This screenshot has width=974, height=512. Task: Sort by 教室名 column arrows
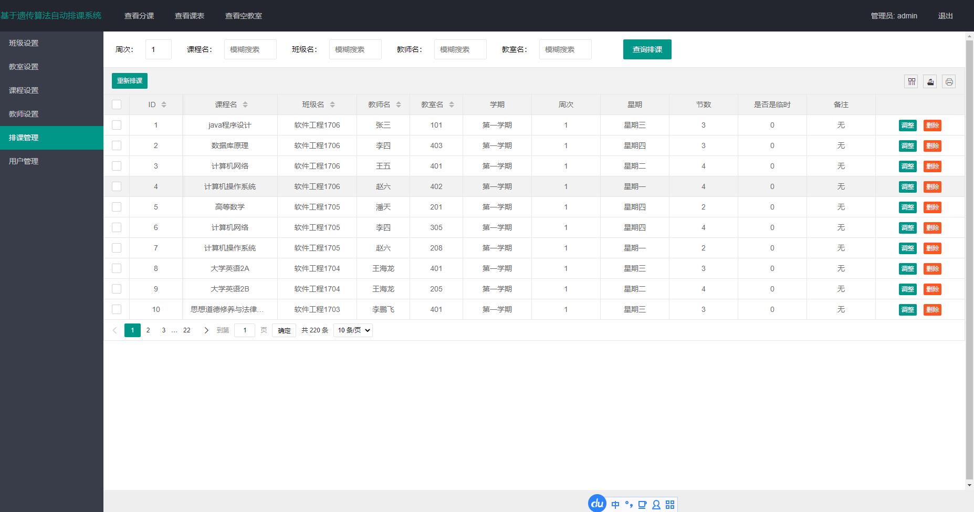452,105
